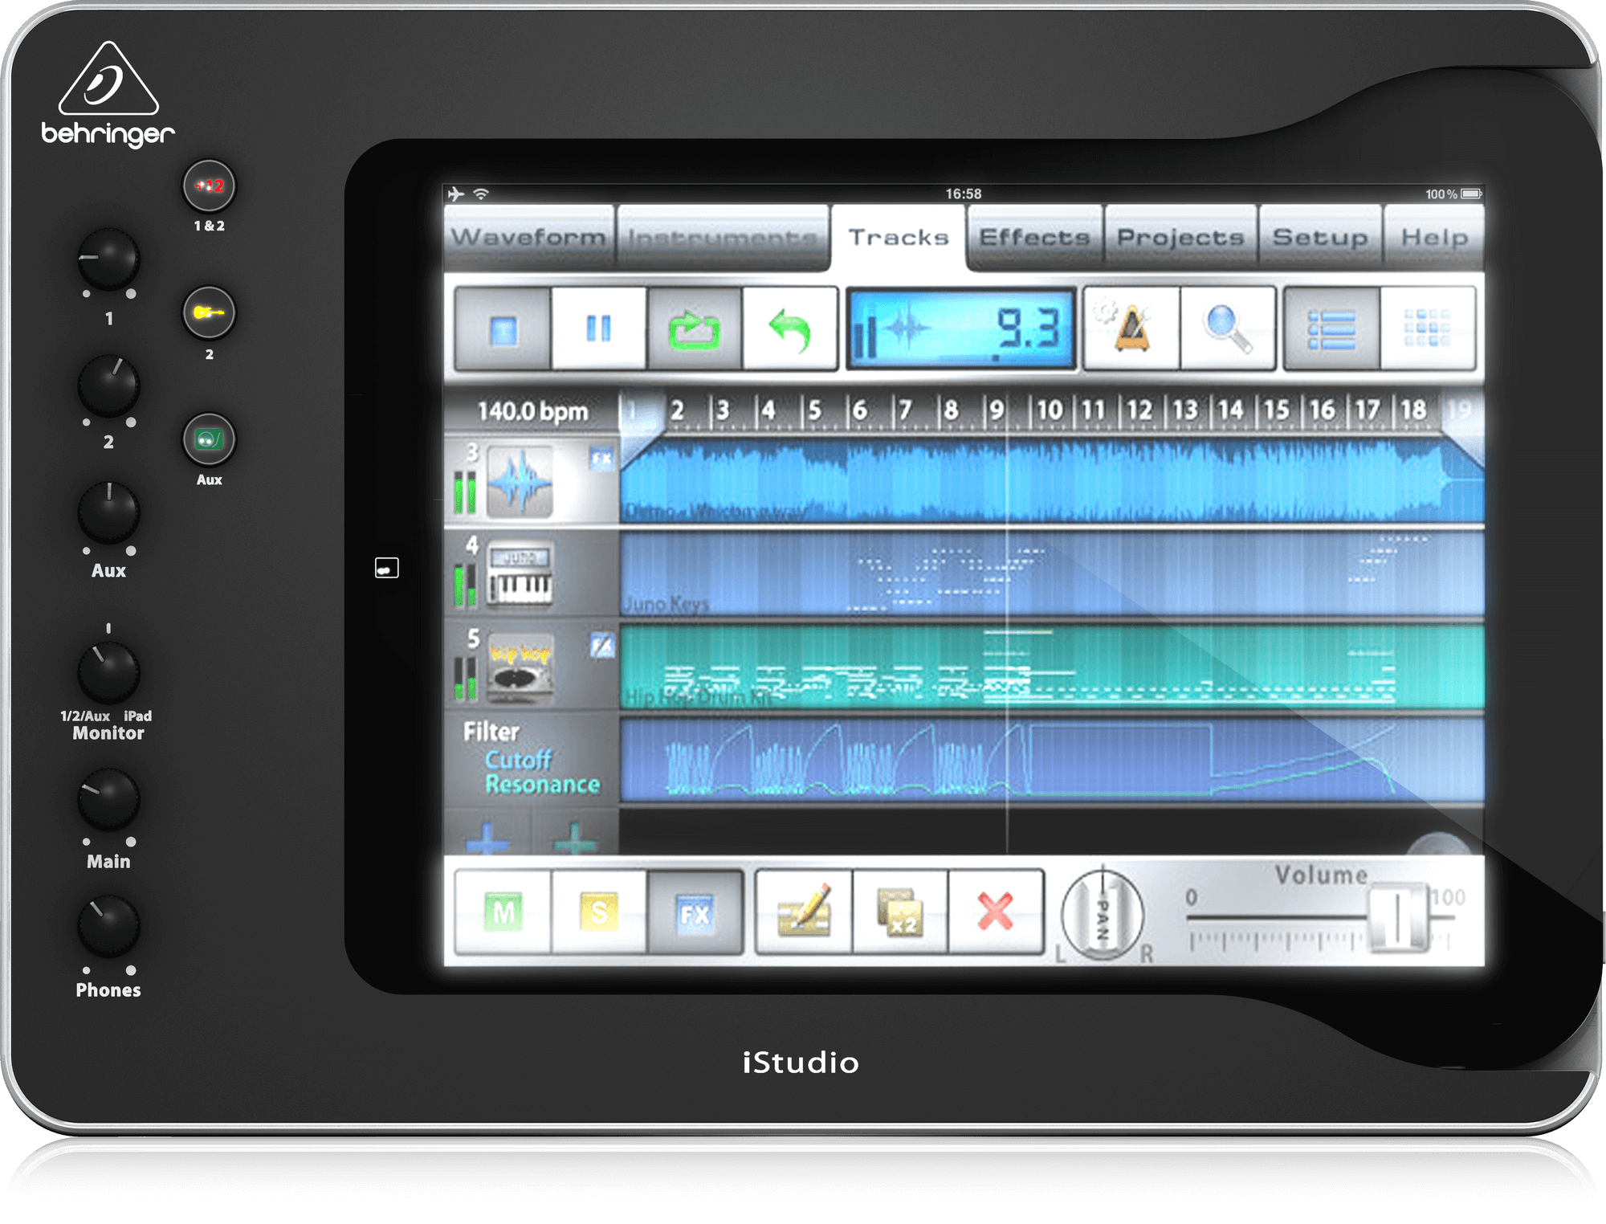This screenshot has height=1224, width=1606.
Task: Duplicate track with x2 icon
Action: pyautogui.click(x=899, y=912)
